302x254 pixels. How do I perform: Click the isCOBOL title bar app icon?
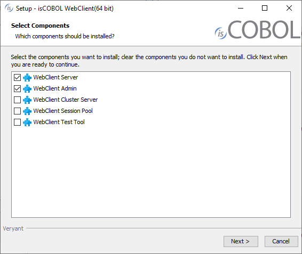point(9,9)
